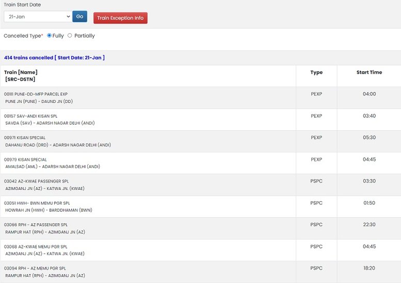Click the Train Start Date label
The width and height of the screenshot is (401, 283).
point(22,5)
